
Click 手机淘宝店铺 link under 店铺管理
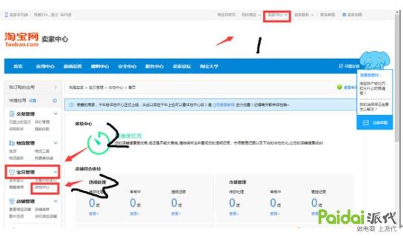(x=45, y=216)
